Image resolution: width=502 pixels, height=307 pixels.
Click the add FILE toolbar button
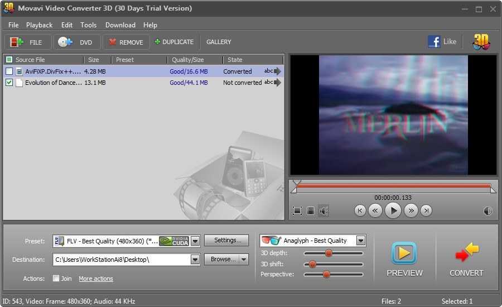(27, 42)
